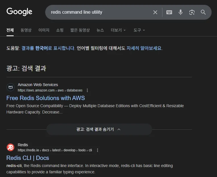
Task: Open the 도구 dropdown
Action: click(139, 30)
